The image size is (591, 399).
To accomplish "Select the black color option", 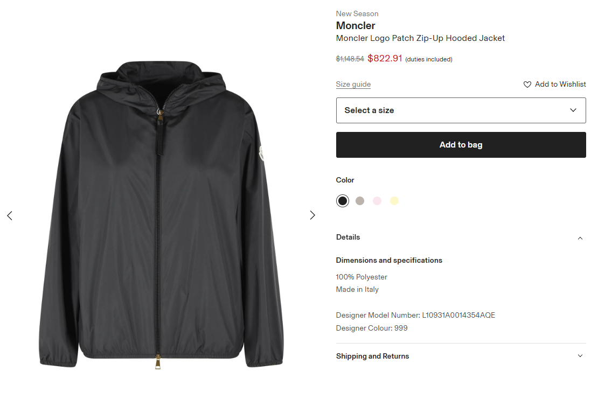I will (x=343, y=201).
